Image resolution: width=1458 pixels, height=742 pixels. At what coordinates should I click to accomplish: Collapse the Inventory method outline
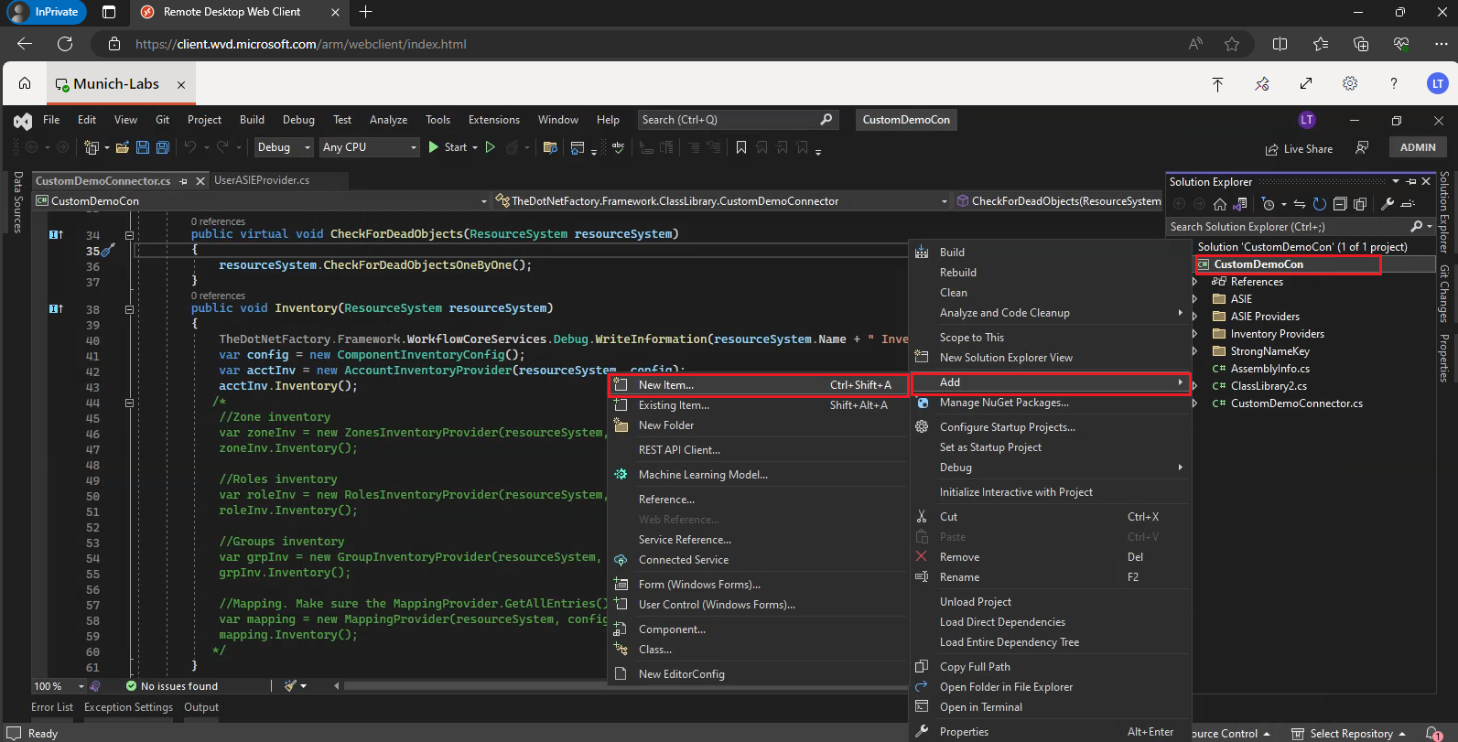129,309
